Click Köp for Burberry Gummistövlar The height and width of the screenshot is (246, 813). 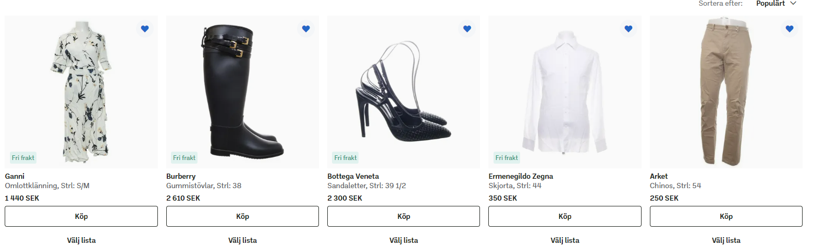tap(242, 216)
